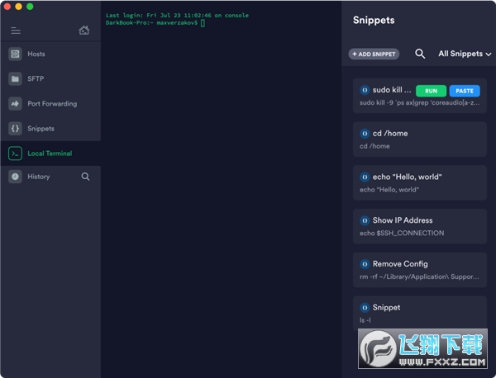Switch to the Local Terminal tab
496x378 pixels.
pos(50,154)
